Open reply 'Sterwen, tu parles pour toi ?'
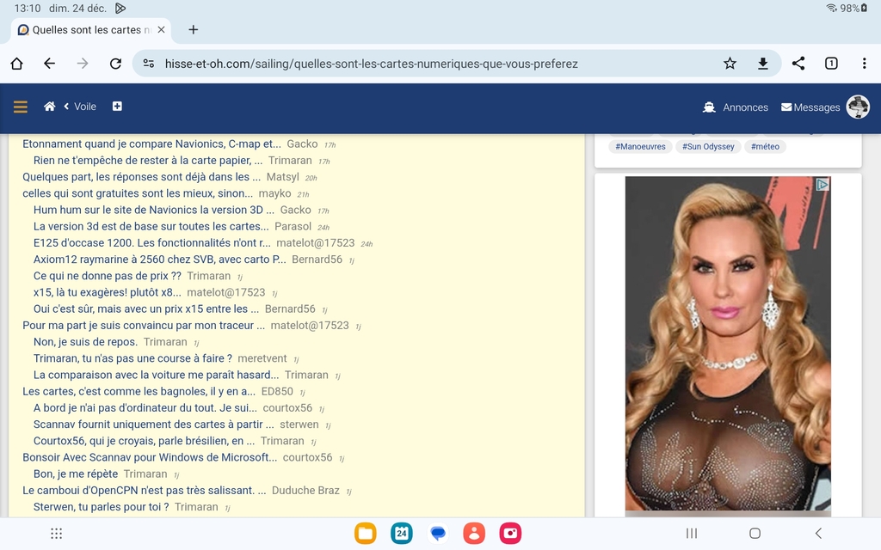Screen dimensions: 881x550 pyautogui.click(x=102, y=507)
